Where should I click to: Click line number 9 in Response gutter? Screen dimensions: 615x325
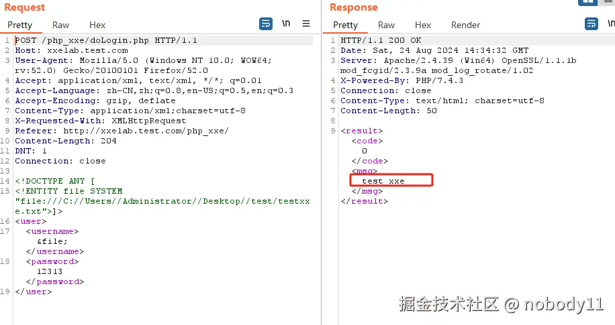332,131
